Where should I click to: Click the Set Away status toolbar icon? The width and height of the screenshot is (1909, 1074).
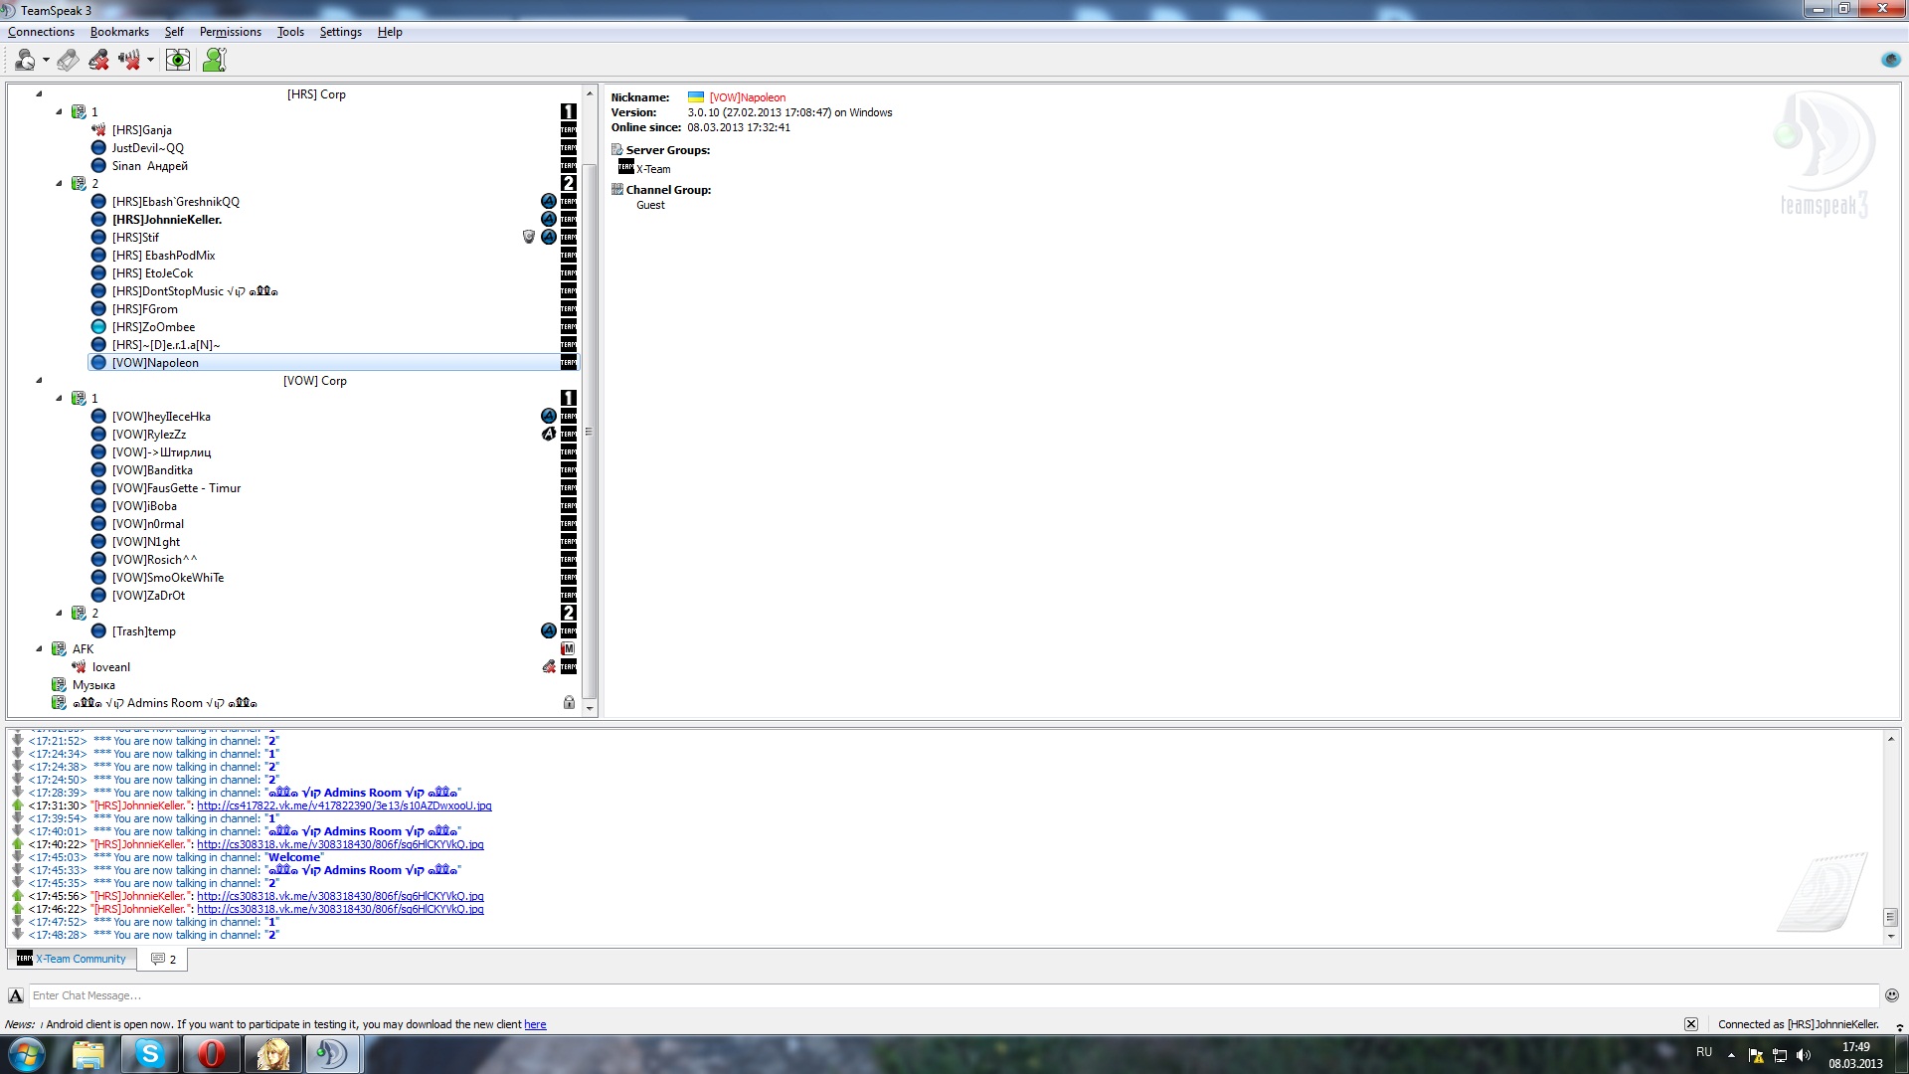(x=24, y=61)
